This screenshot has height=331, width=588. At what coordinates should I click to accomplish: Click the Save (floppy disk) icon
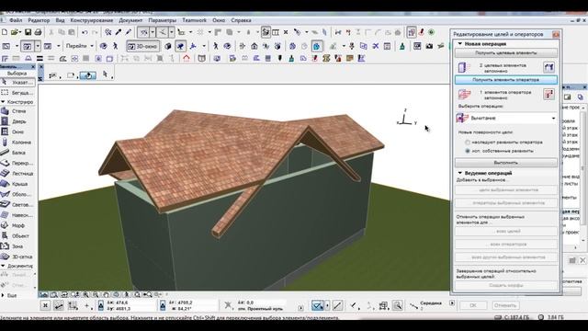click(x=28, y=33)
